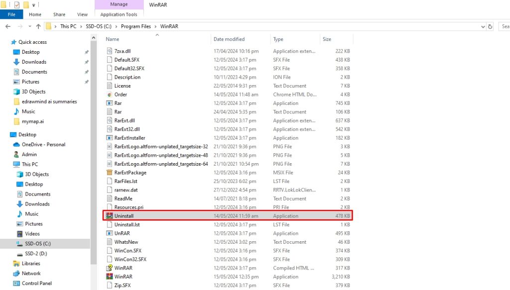Screen dimensions: 510x290
Task: Click the Downloads arrow icon under Quick access
Action: [16, 62]
